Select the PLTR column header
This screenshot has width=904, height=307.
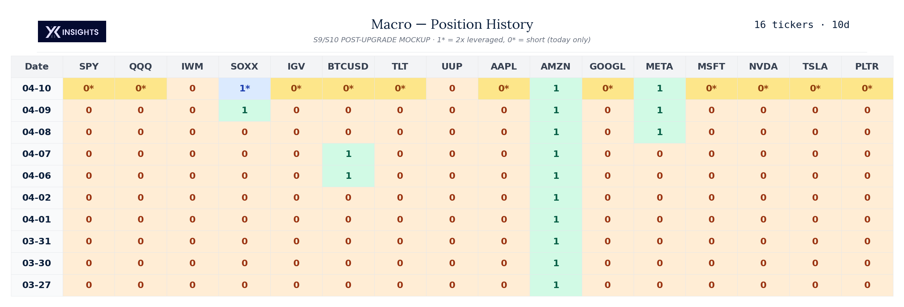point(867,67)
